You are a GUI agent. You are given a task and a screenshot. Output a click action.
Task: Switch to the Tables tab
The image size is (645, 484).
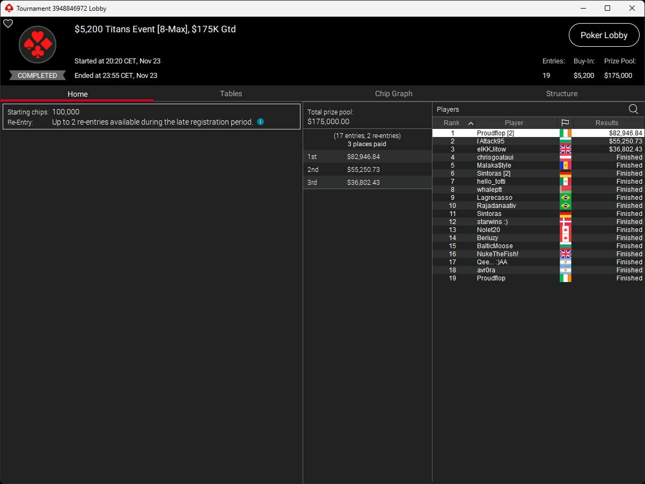click(x=231, y=93)
